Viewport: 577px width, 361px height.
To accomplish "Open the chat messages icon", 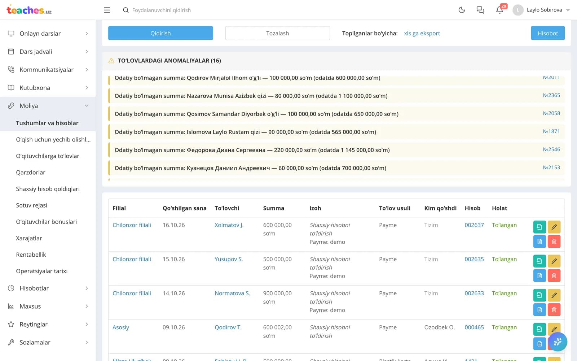I will [x=480, y=10].
